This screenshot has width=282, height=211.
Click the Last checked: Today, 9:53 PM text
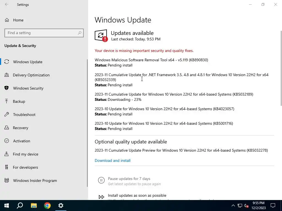click(x=136, y=39)
